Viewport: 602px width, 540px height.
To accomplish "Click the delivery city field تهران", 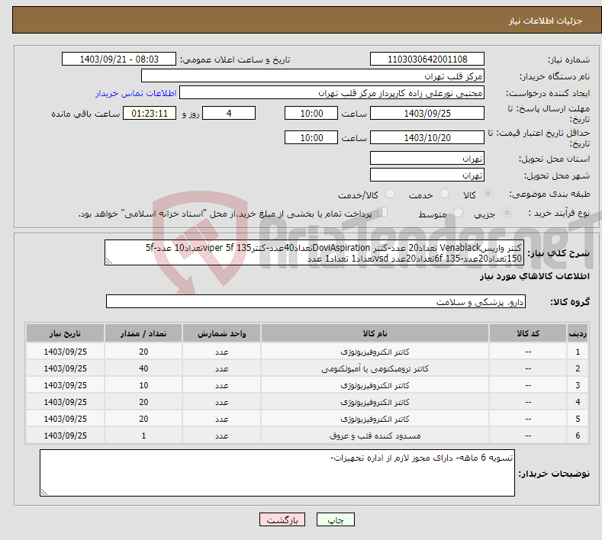I will 427,175.
